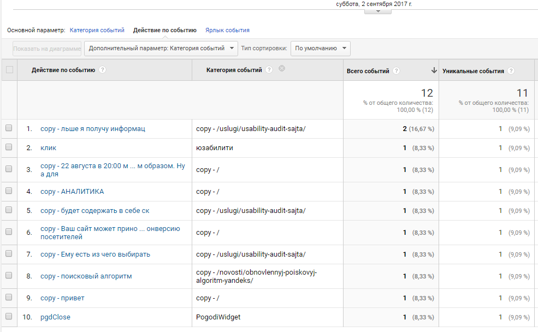This screenshot has width=538, height=332.
Task: Switch primary dimension to Категория событий
Action: 97,30
